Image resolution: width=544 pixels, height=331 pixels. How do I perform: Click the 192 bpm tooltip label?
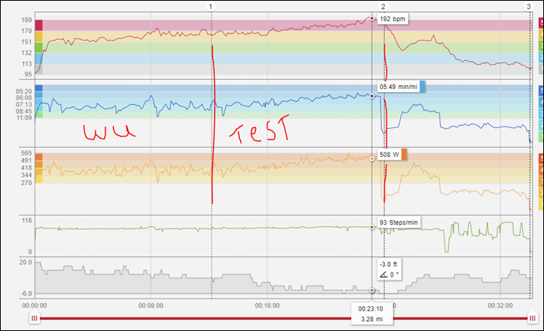coord(393,19)
